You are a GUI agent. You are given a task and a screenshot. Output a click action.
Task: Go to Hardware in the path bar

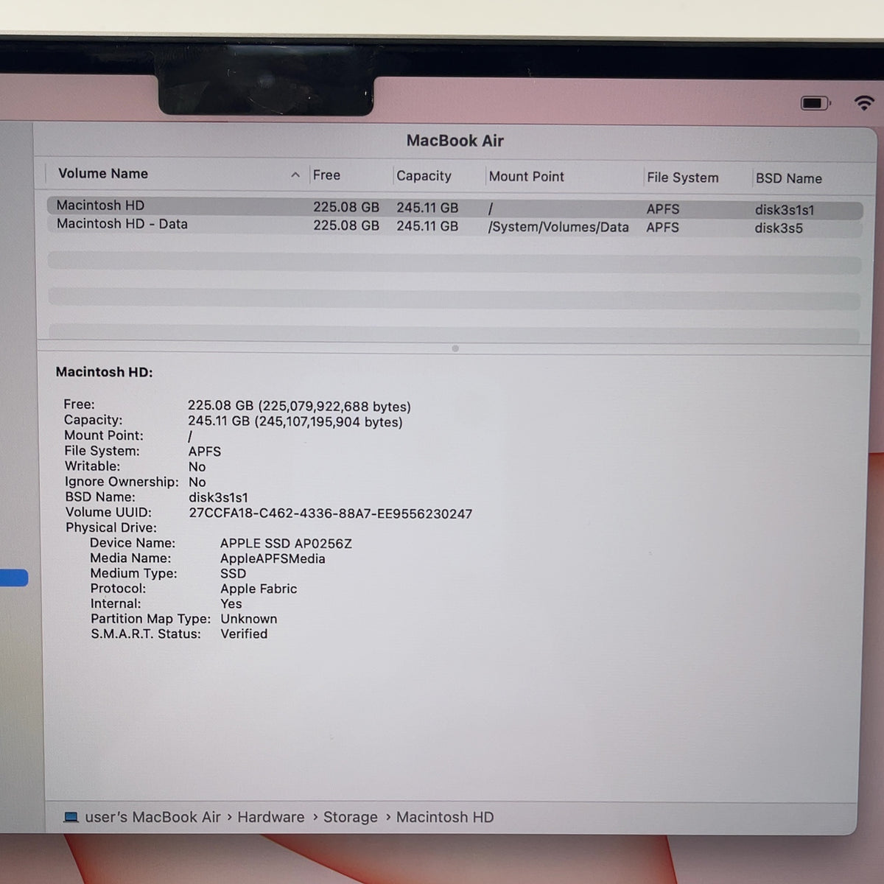[x=270, y=817]
